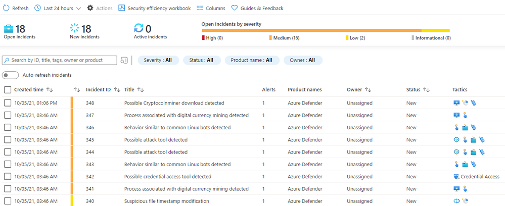The height and width of the screenshot is (206, 505).
Task: Click the Alerts column header
Action: [x=268, y=90]
